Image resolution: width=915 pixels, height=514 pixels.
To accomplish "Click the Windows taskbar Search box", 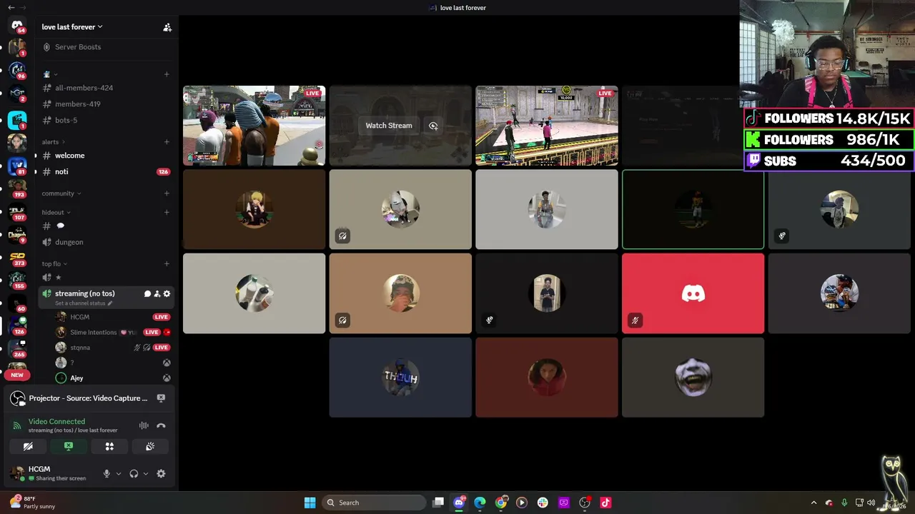I will click(375, 503).
